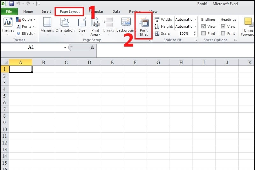Open Page Setup dialog launcher
The width and height of the screenshot is (255, 170).
[149, 40]
